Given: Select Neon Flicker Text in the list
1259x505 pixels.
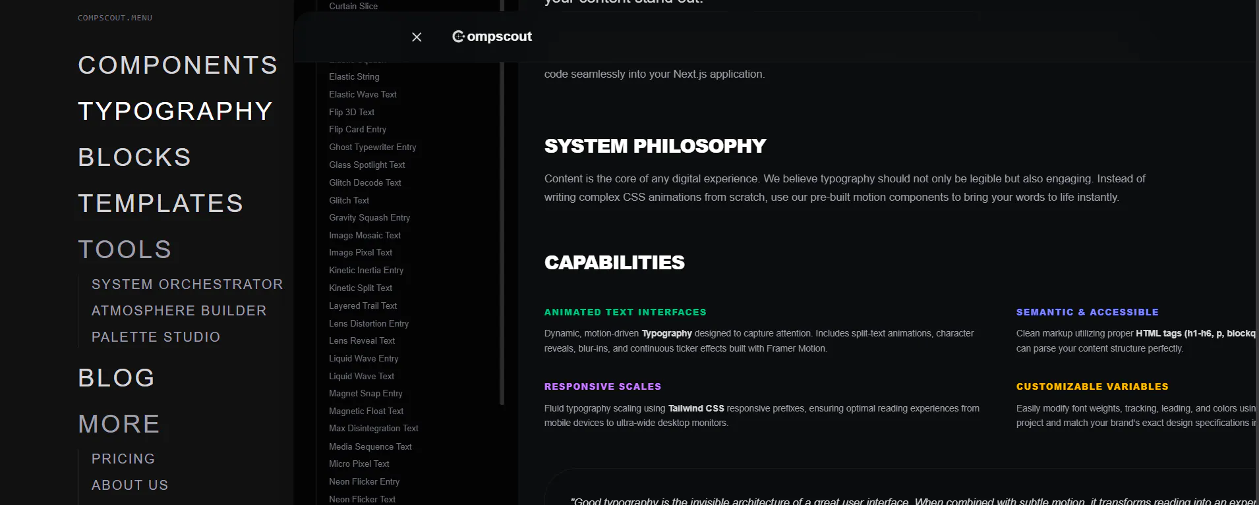Looking at the screenshot, I should coord(362,500).
